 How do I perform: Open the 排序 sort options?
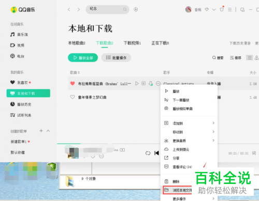coord(236,58)
